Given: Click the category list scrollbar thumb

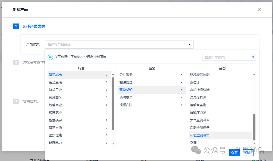Looking at the screenshot, I should point(254,127).
